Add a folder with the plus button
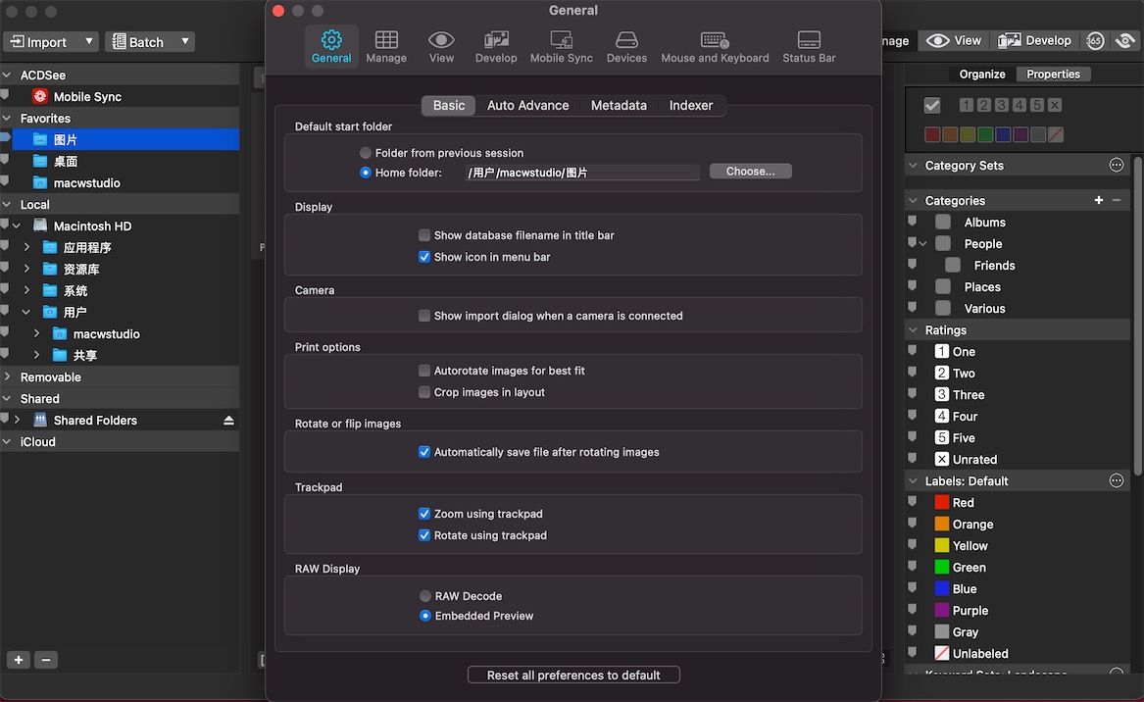Screen dimensions: 1144x702 pos(19,660)
